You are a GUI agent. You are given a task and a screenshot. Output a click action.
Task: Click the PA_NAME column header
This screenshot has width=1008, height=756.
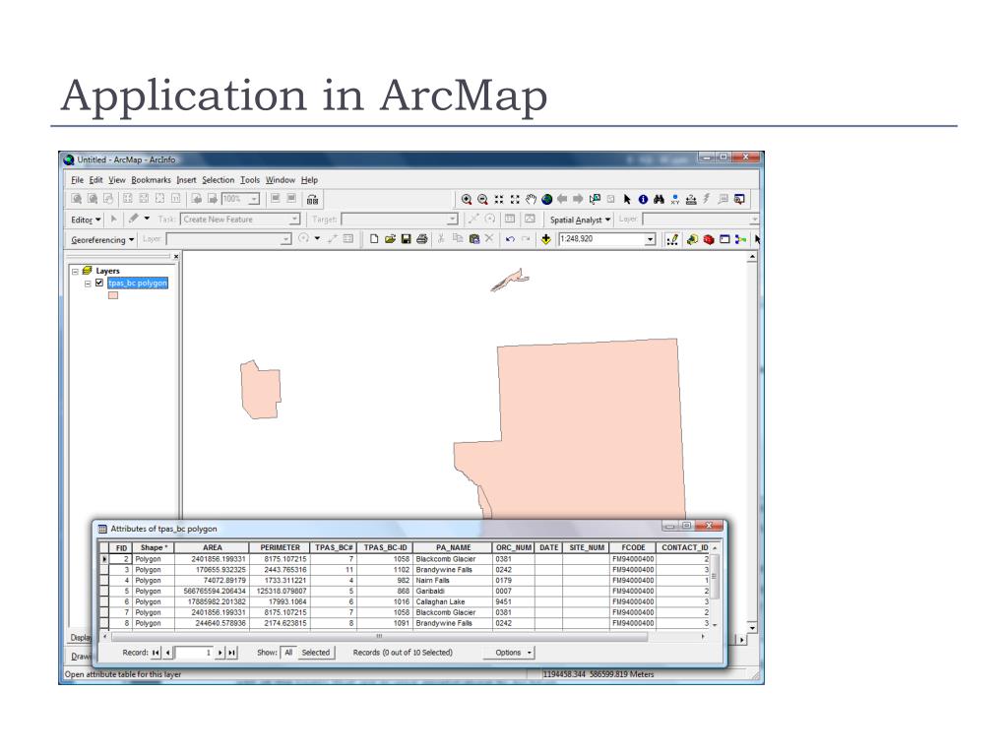pos(453,547)
